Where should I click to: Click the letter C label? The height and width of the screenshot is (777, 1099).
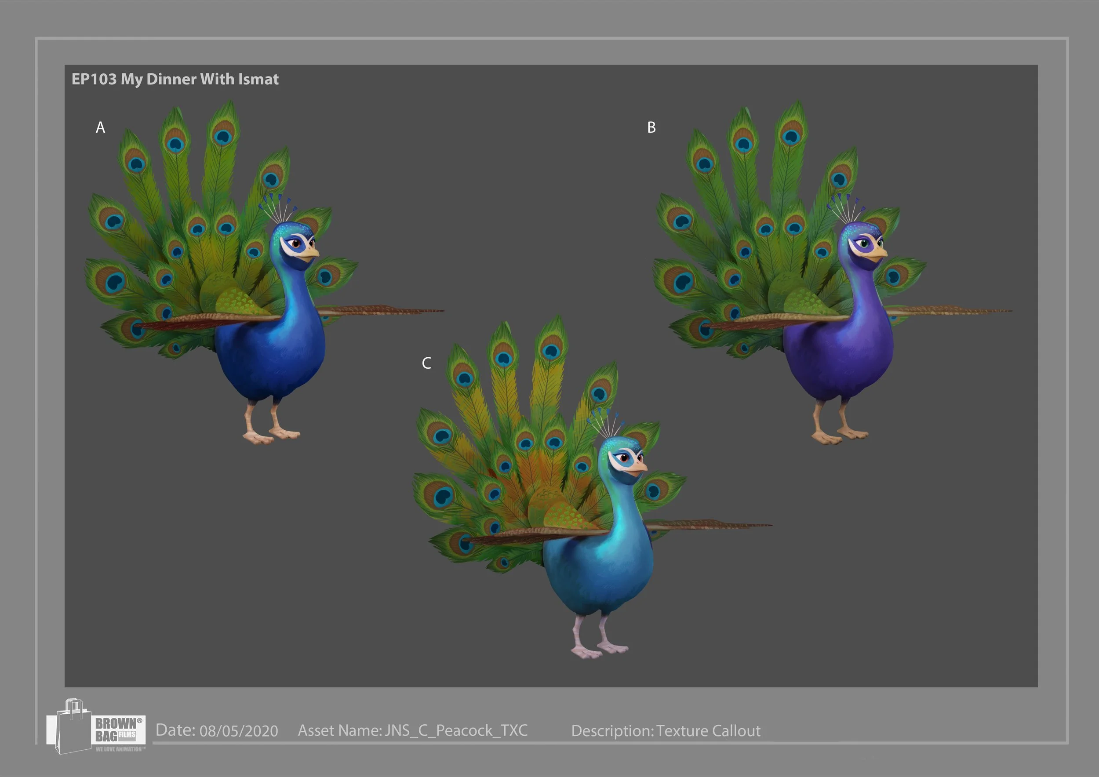(x=426, y=363)
